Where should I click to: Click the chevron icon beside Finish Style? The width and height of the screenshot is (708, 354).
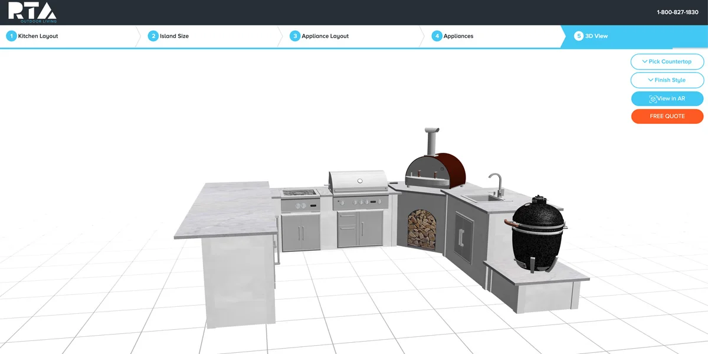coord(650,80)
